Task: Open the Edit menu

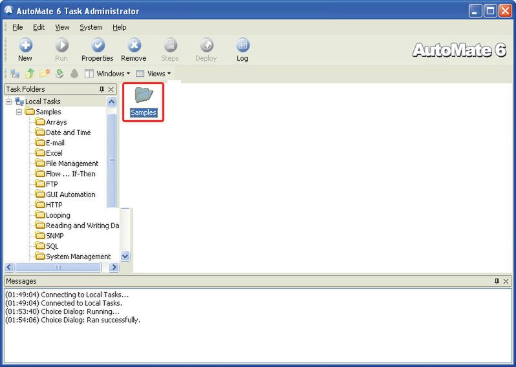Action: 39,27
